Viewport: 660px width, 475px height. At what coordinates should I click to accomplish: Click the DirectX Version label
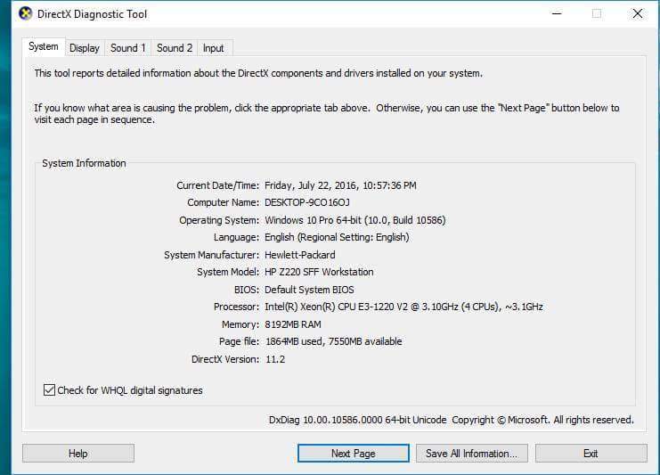pos(225,359)
